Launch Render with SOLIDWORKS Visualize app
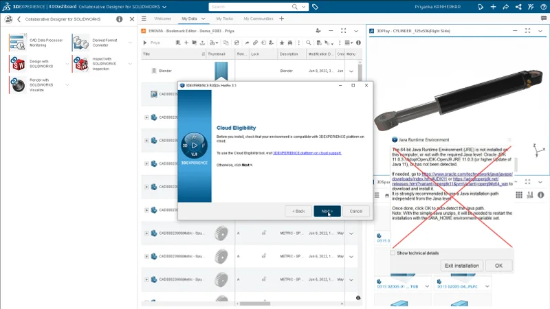 pyautogui.click(x=18, y=85)
